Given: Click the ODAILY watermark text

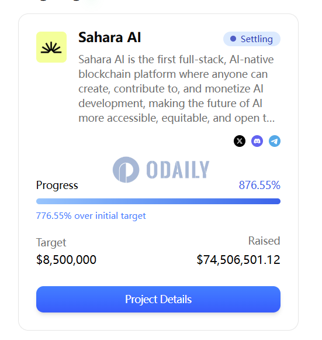Looking at the screenshot, I should point(178,170).
